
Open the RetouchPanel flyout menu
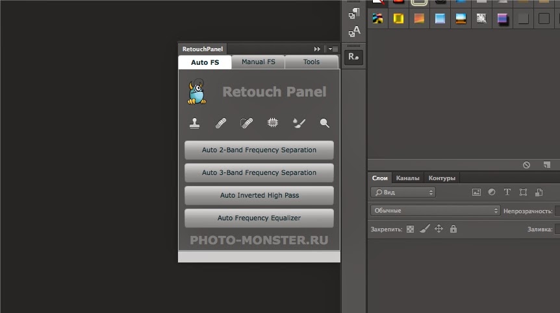(x=333, y=49)
